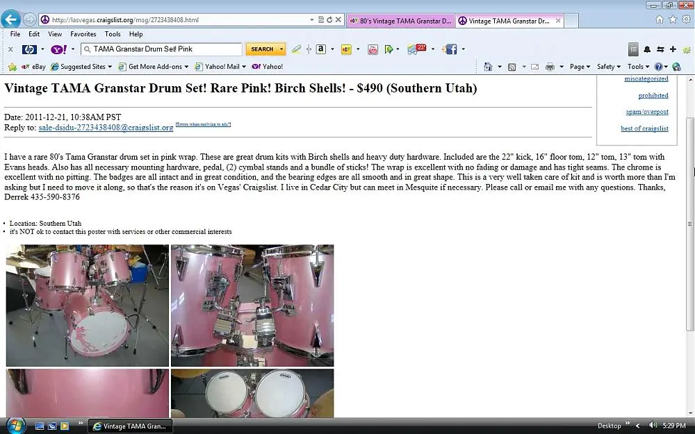Open the Amazon 'a' toolbar button
This screenshot has width=695, height=434.
click(321, 49)
